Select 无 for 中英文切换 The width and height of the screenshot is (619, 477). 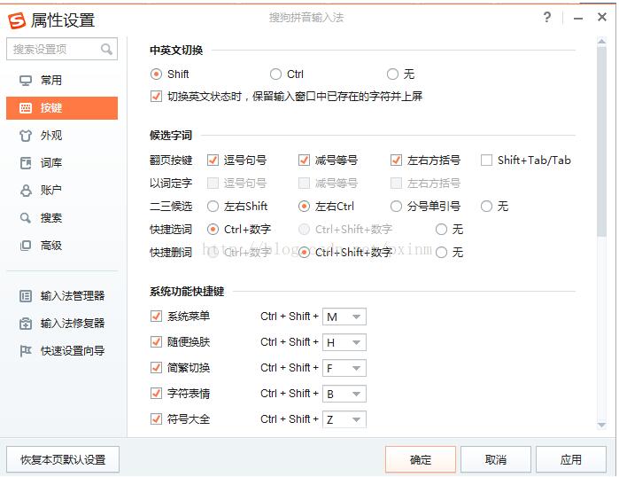pyautogui.click(x=392, y=74)
